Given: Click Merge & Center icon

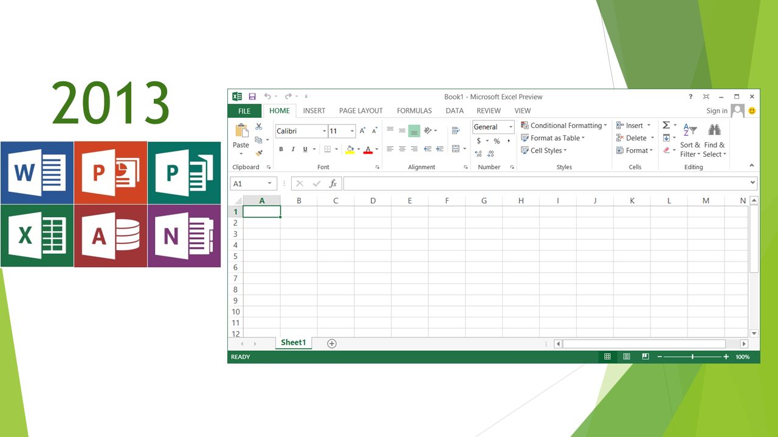Looking at the screenshot, I should tap(456, 149).
